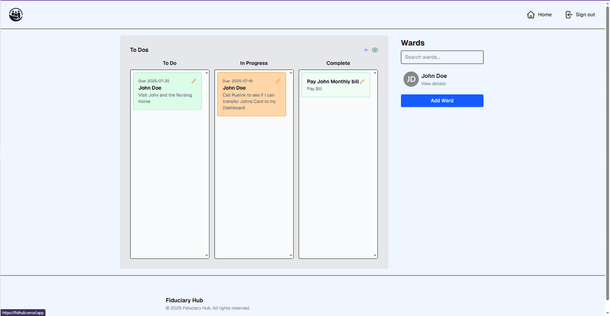Toggle the eye icon in To Dos header
Screen dimensions: 610x316
[375, 50]
